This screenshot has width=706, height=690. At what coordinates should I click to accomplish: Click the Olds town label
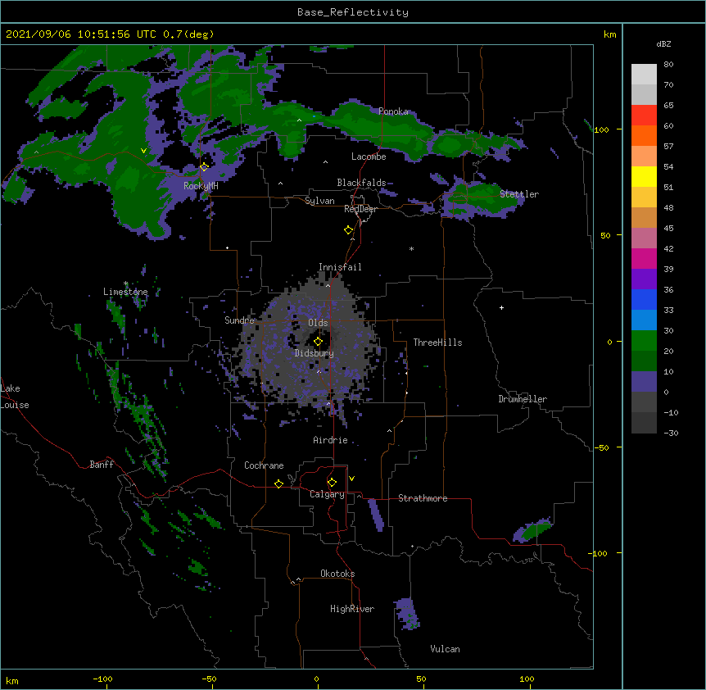(x=318, y=323)
